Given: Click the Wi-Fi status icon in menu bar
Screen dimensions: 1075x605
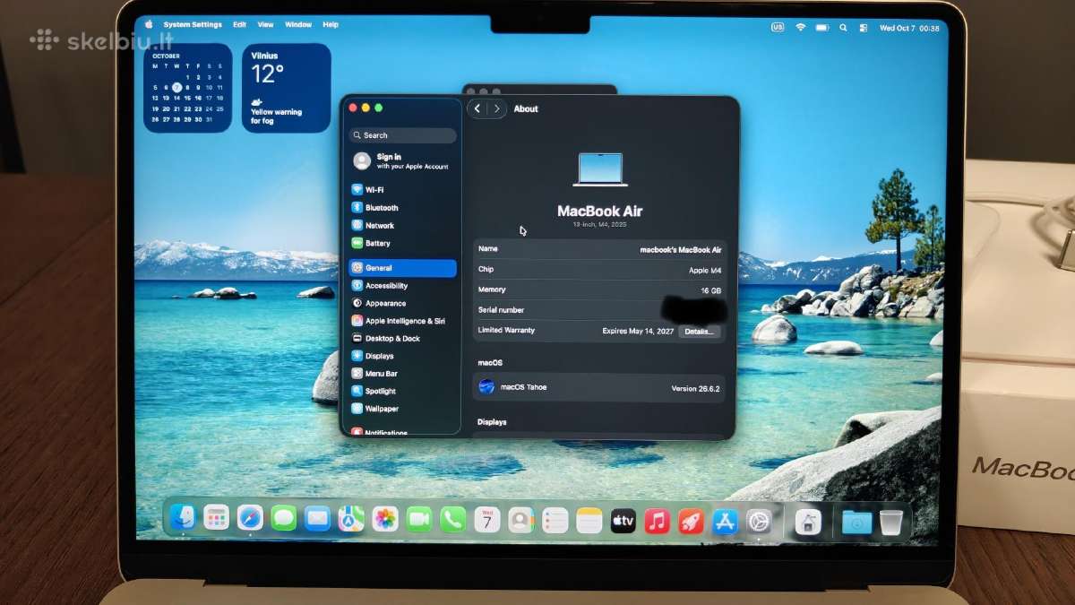Looking at the screenshot, I should (x=800, y=28).
